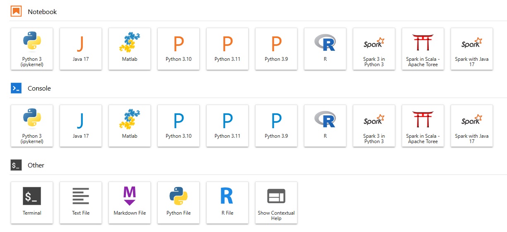The height and width of the screenshot is (232, 507).
Task: Open a new Terminal
Action: [32, 202]
